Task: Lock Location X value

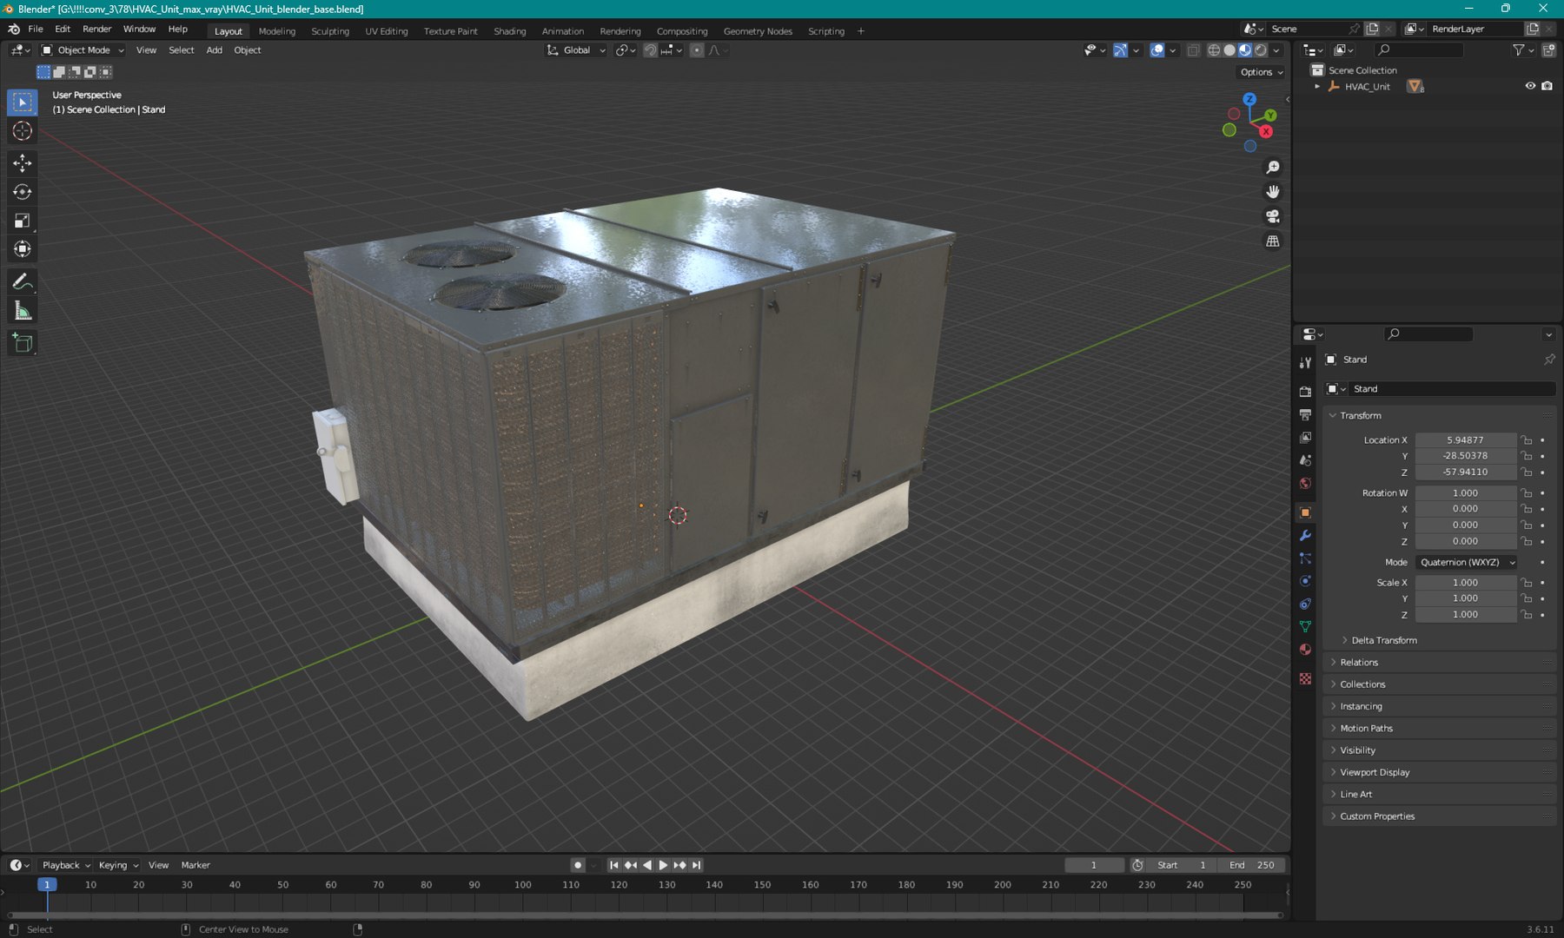Action: (x=1527, y=440)
